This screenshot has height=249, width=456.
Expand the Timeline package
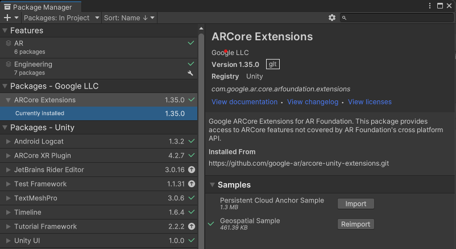coord(8,213)
